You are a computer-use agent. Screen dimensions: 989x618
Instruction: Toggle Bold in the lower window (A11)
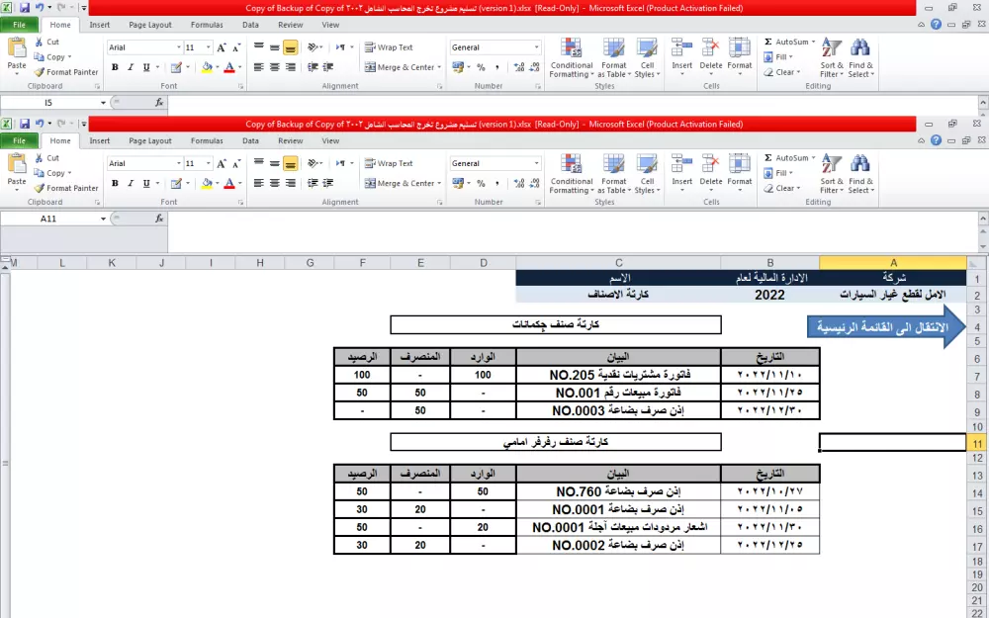click(115, 183)
